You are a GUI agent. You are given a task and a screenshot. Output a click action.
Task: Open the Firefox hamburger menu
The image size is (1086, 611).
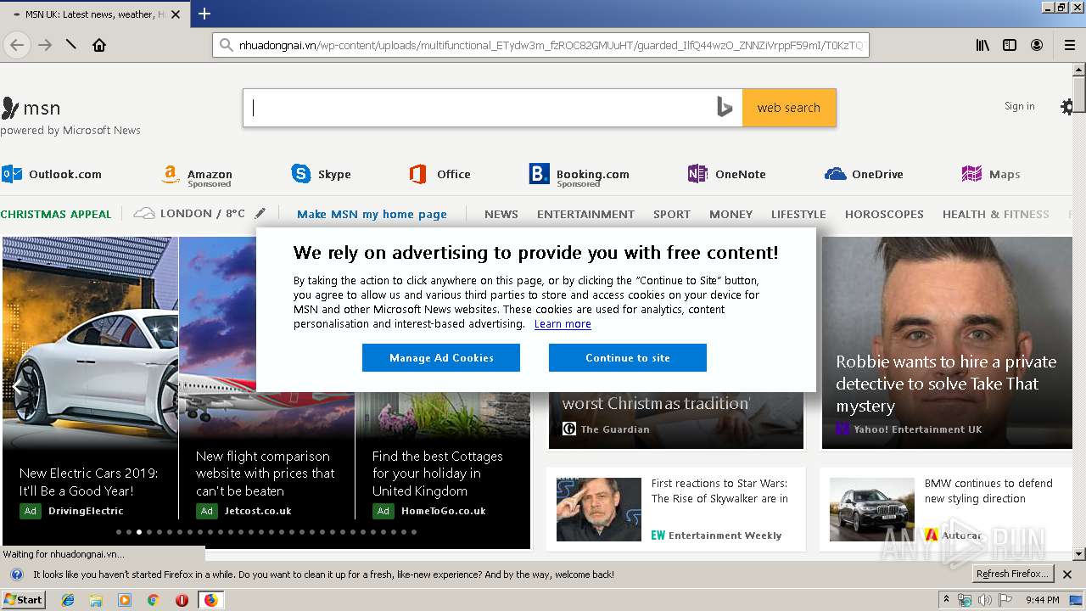tap(1070, 45)
